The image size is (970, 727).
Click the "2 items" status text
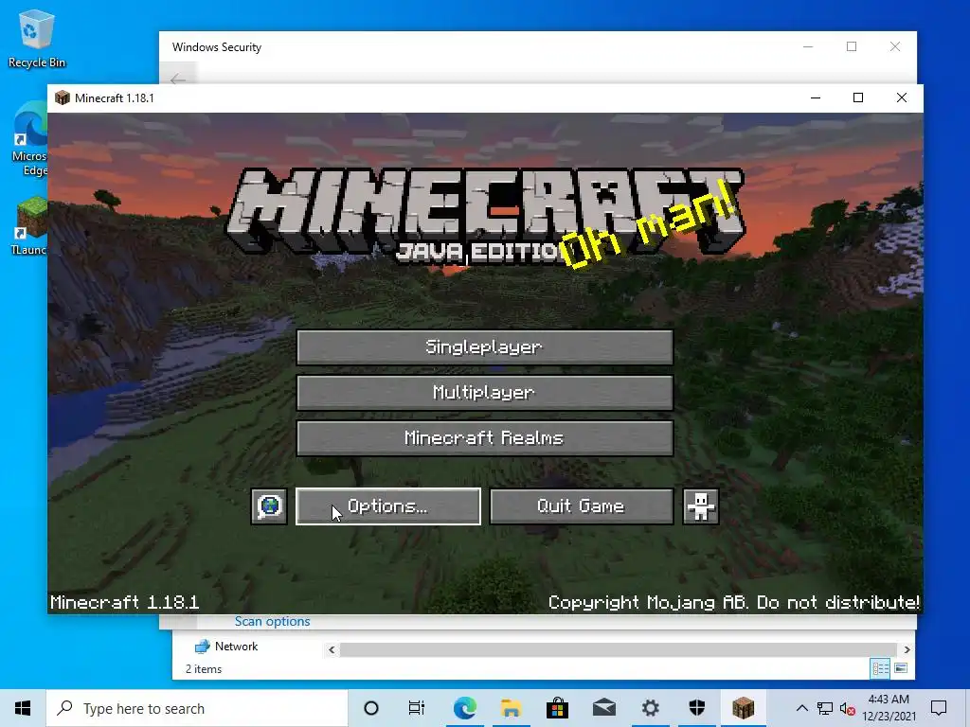(204, 669)
